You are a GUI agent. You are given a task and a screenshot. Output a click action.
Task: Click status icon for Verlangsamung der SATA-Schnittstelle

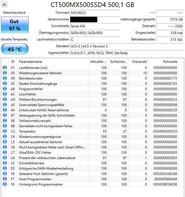click(5, 115)
